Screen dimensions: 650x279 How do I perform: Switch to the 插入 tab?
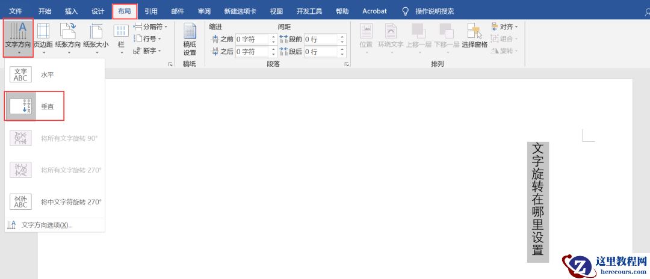71,11
